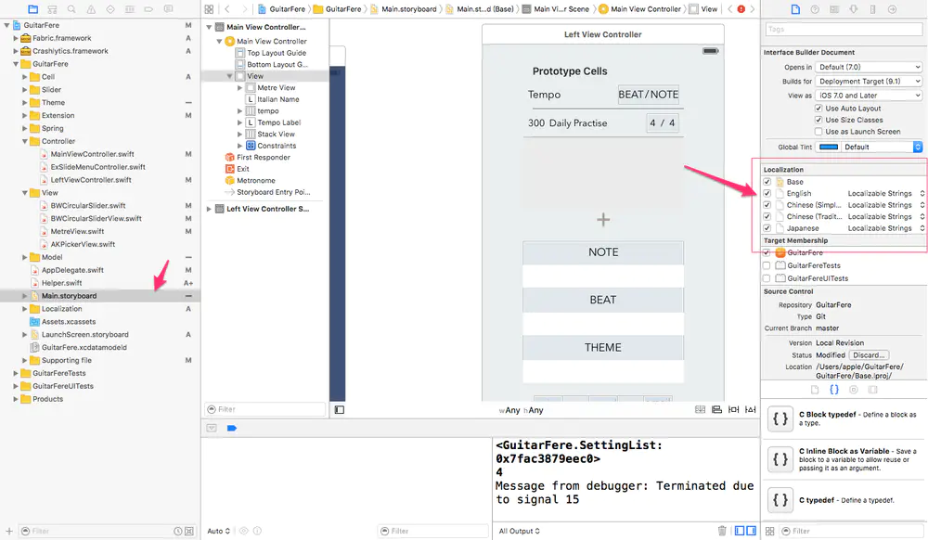
Task: Open the Debug navigator icon
Action: point(130,9)
